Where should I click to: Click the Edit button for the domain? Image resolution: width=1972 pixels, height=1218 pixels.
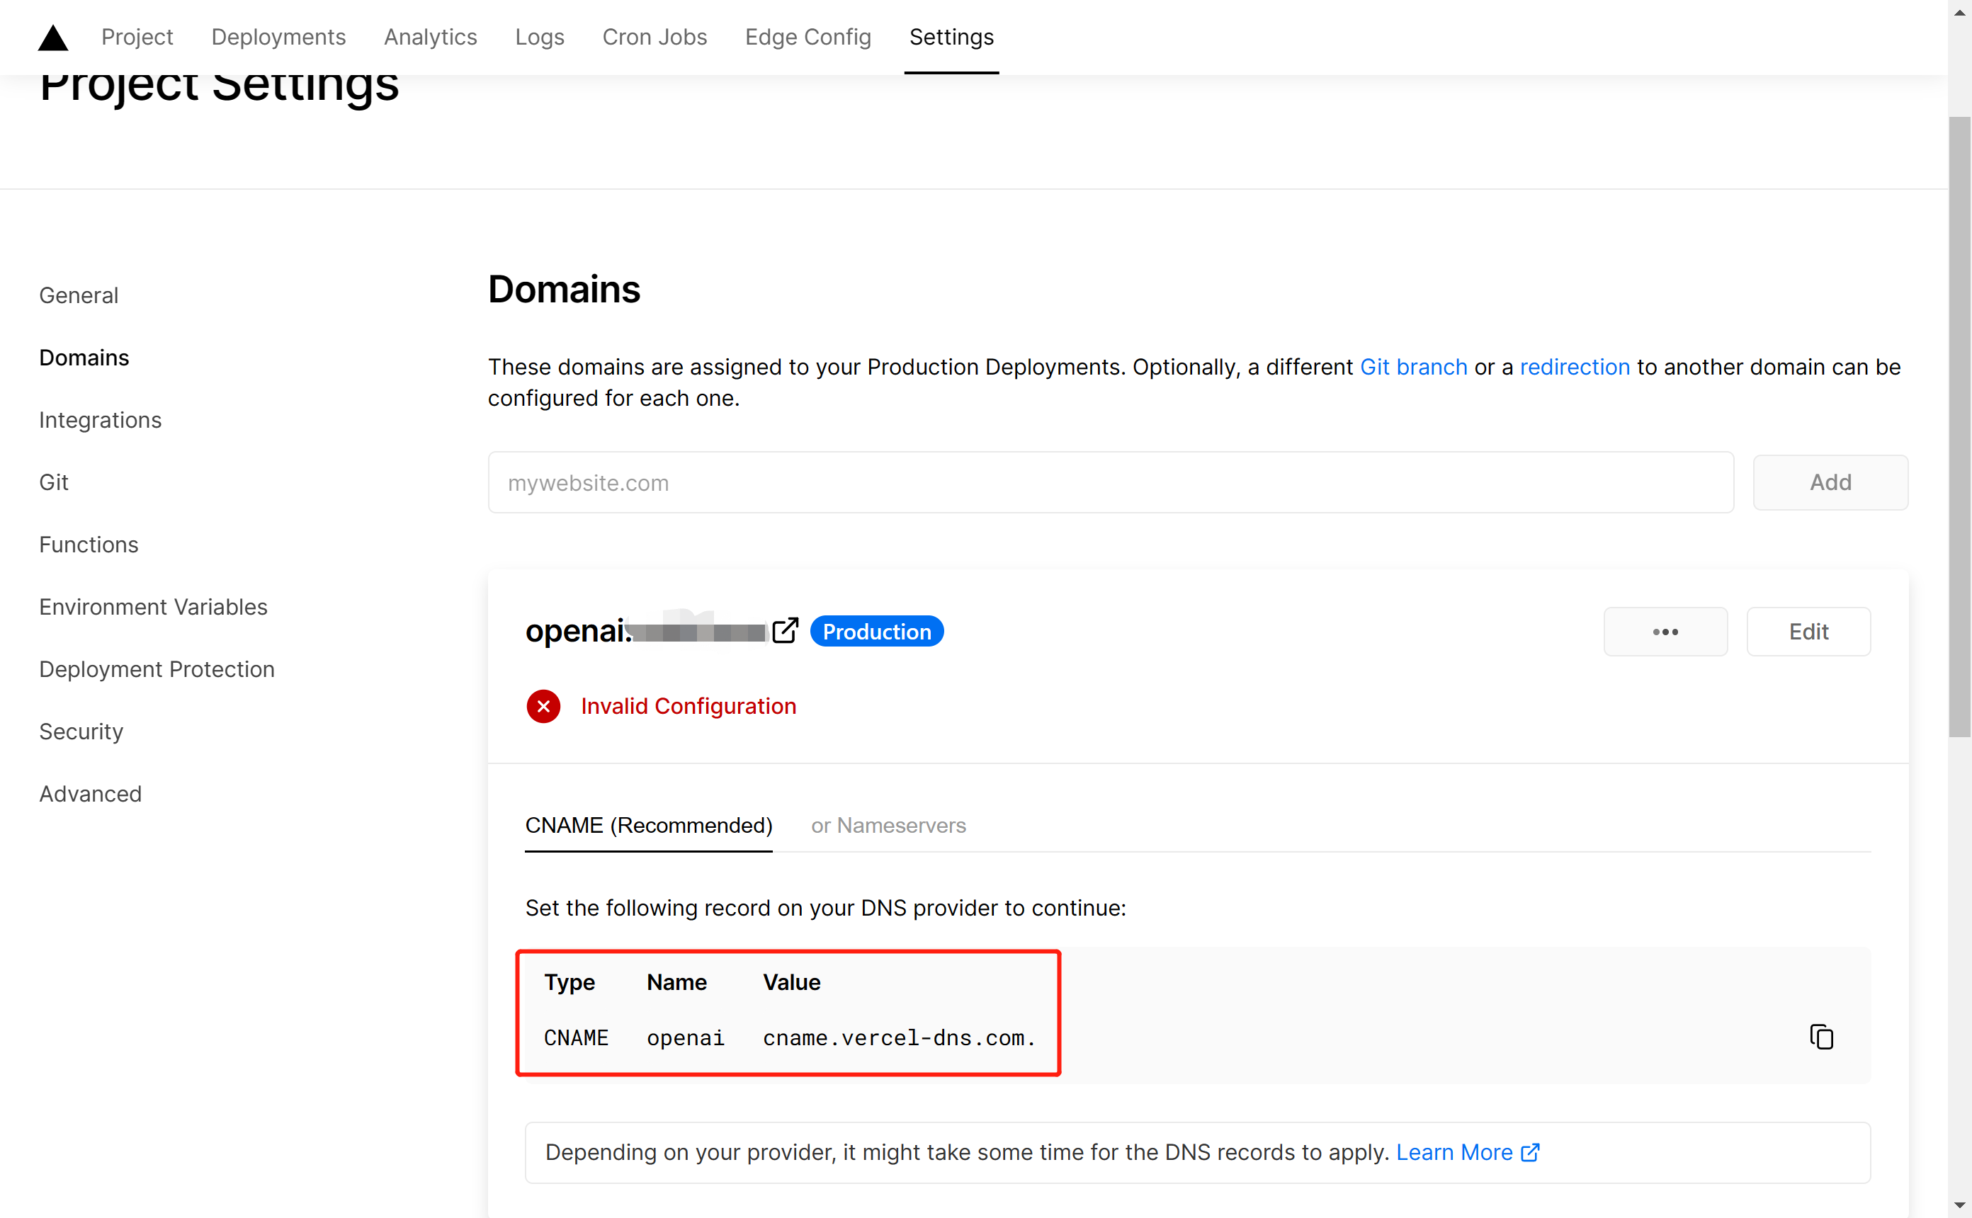coord(1807,631)
